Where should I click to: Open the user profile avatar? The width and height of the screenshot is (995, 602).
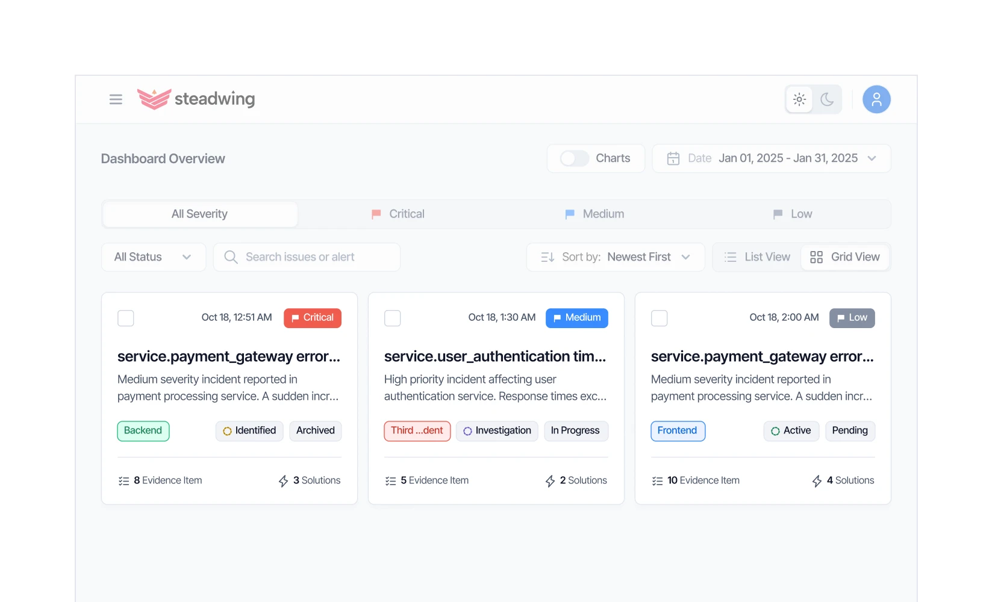(876, 99)
